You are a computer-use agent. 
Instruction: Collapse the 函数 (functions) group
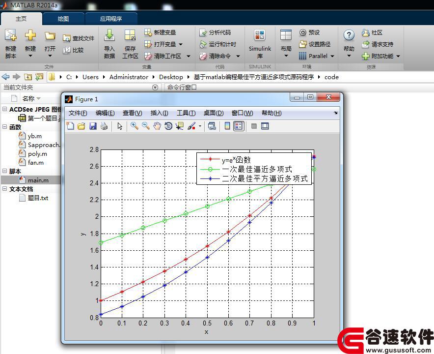[5, 127]
